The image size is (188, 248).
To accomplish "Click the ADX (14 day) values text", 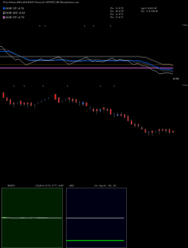I will 105,186.
